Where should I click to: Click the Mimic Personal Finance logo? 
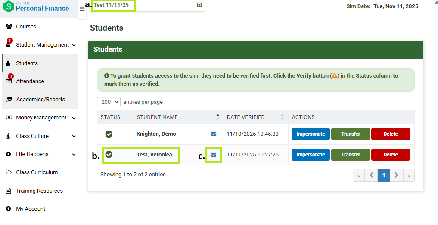36,7
